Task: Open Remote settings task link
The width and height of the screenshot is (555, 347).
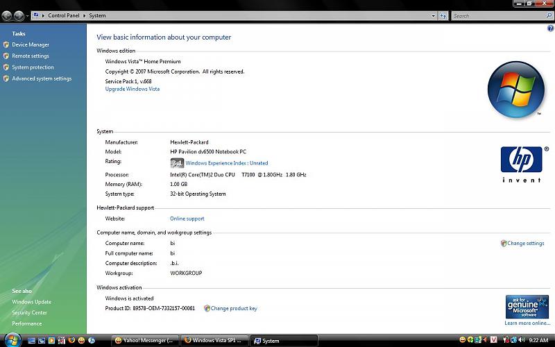Action: pyautogui.click(x=31, y=56)
